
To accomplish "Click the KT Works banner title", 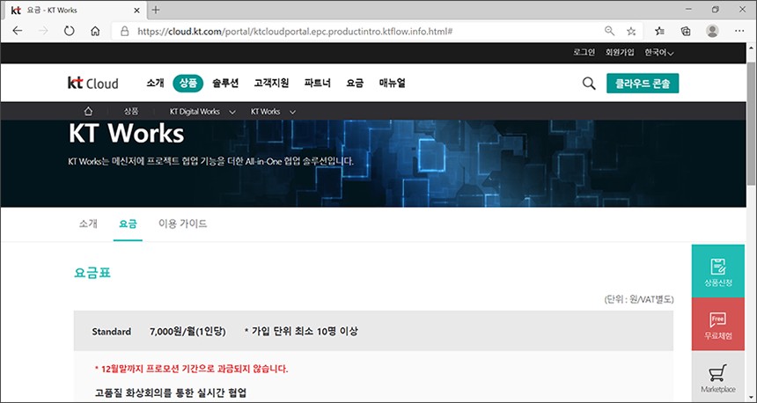I will pyautogui.click(x=126, y=134).
